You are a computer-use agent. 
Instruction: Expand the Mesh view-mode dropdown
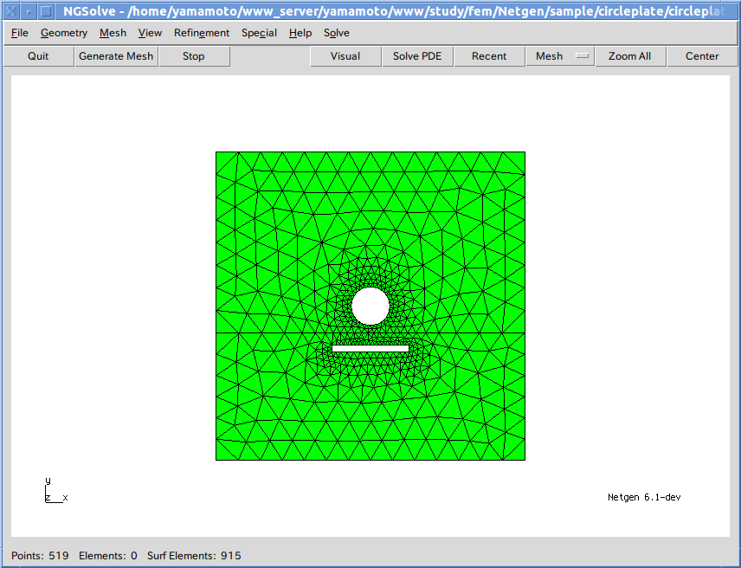pyautogui.click(x=560, y=56)
